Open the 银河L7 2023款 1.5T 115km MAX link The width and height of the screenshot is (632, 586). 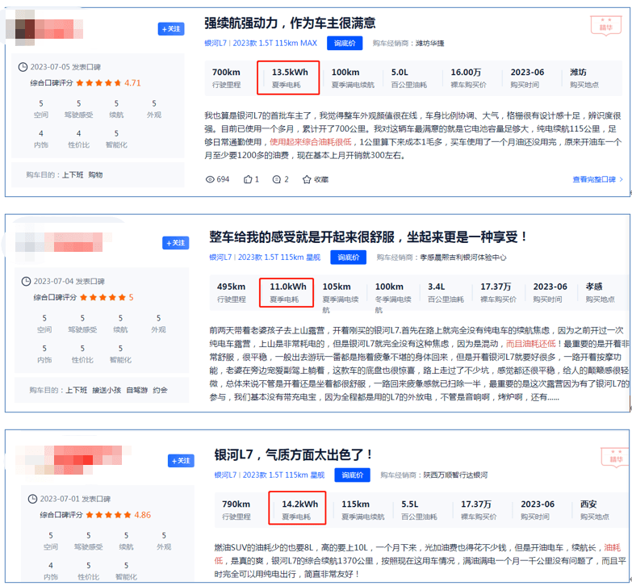(x=261, y=43)
